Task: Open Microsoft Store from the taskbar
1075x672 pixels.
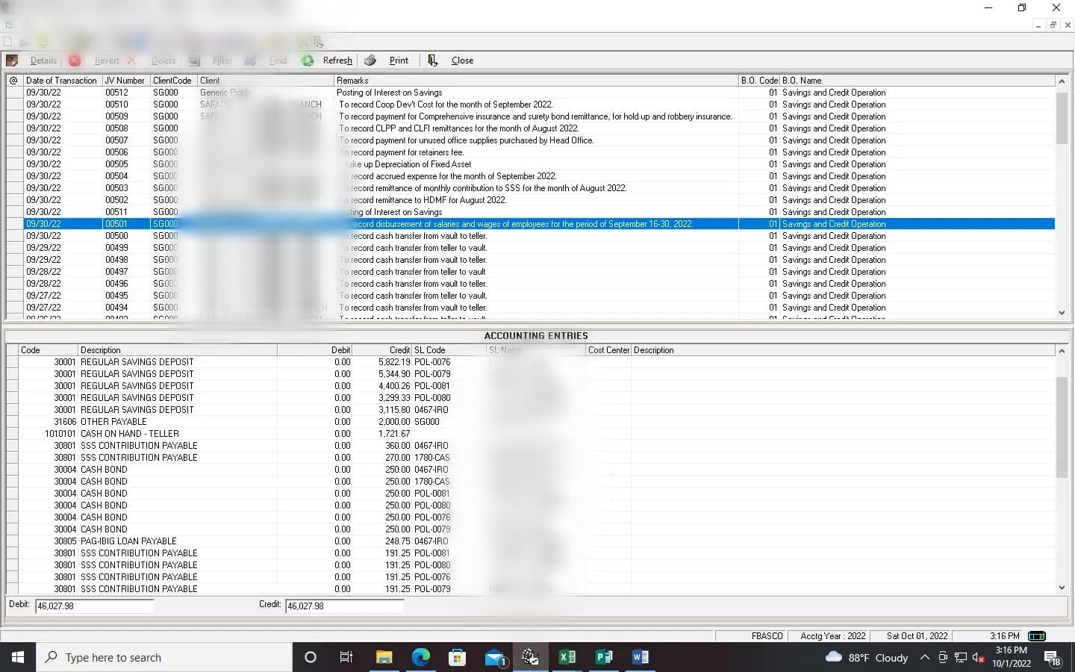Action: pos(457,657)
